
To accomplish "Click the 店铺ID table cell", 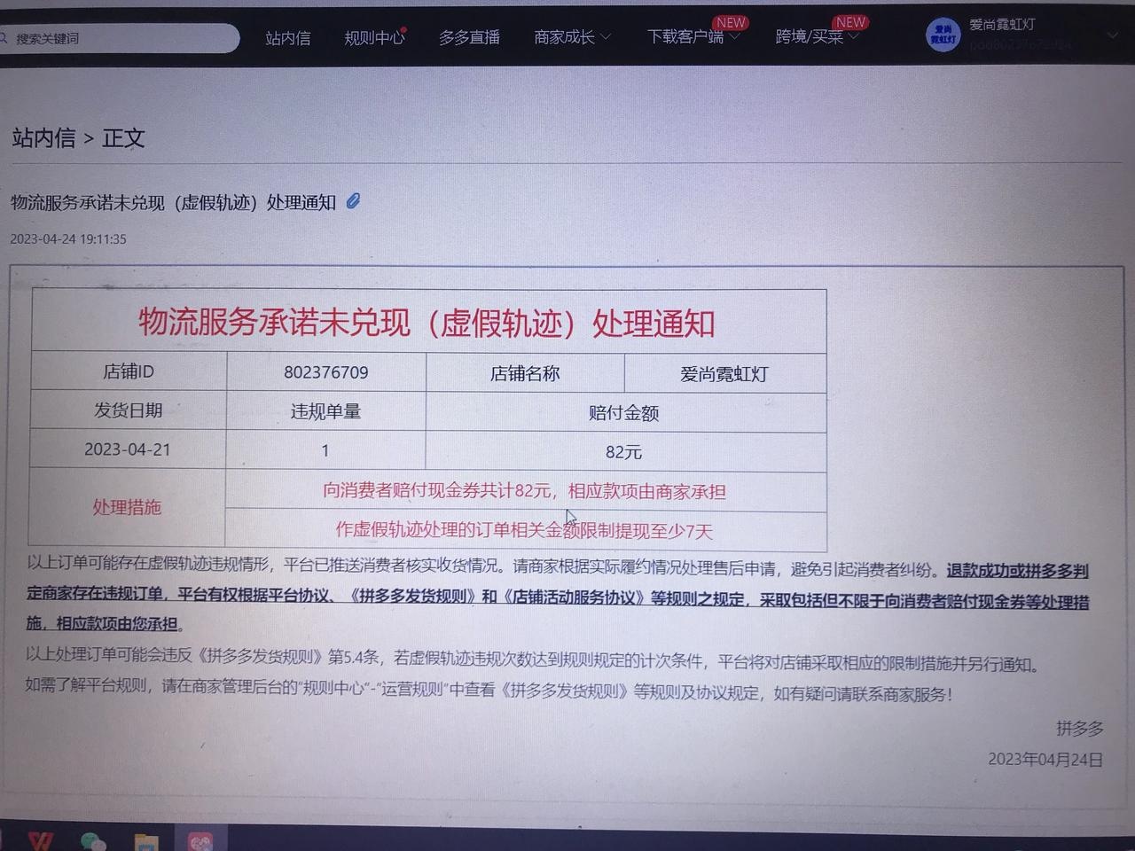I will [129, 371].
